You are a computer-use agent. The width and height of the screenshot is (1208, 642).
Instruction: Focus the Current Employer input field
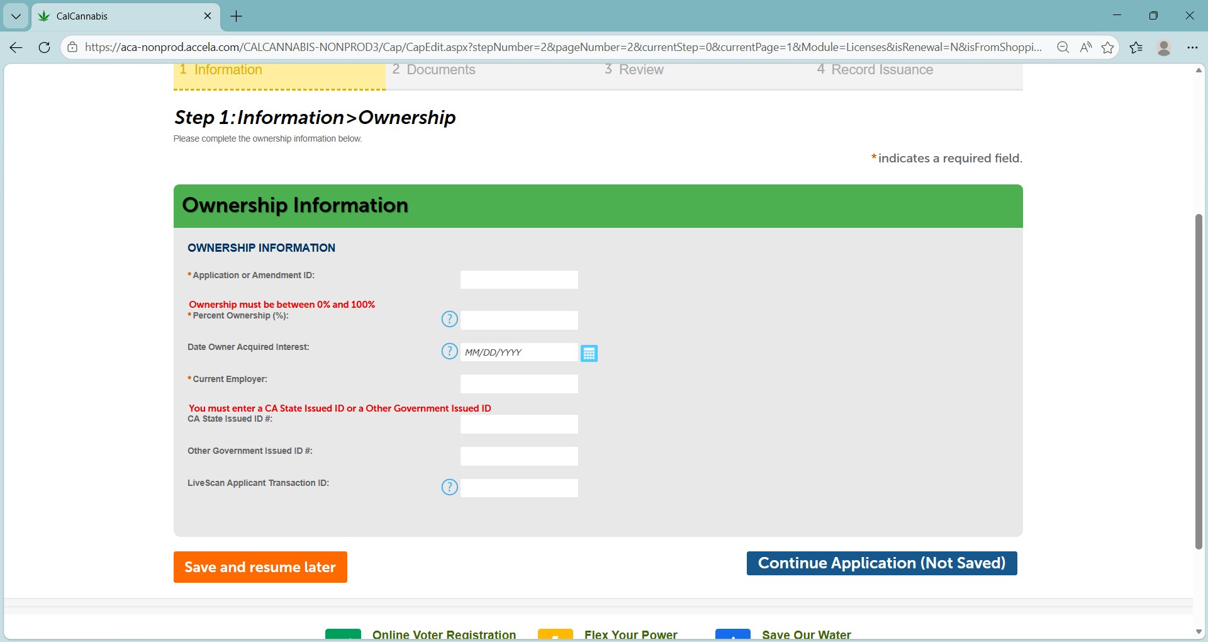(519, 384)
